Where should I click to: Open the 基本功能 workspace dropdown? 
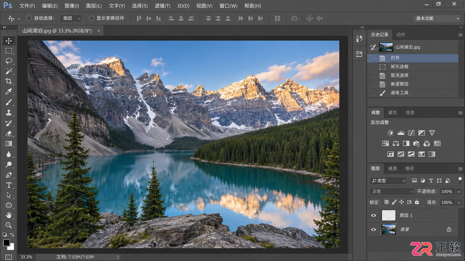[437, 18]
